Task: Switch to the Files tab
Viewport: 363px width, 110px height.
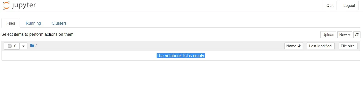Action: 11,23
